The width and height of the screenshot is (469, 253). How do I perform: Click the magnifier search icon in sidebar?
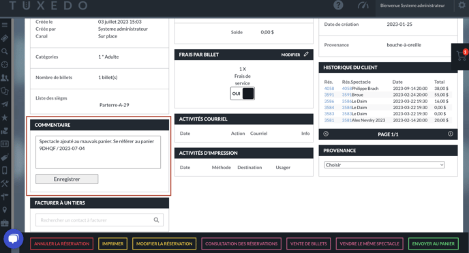coord(5,51)
